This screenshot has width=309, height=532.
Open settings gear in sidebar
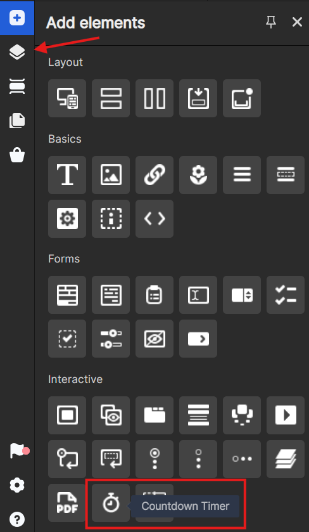coord(17,486)
